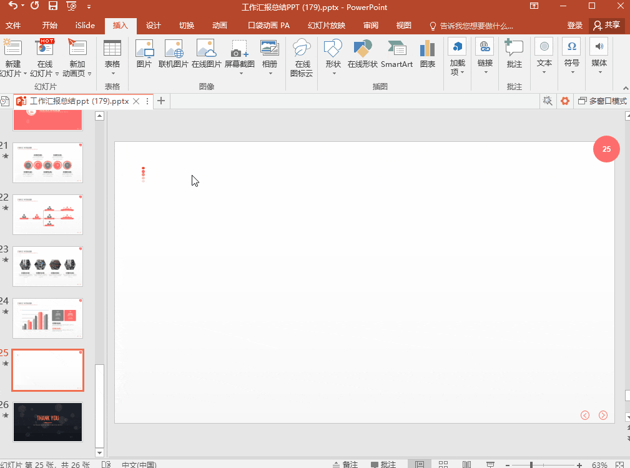Toggle the 批注 comments pane in status bar

click(x=383, y=464)
